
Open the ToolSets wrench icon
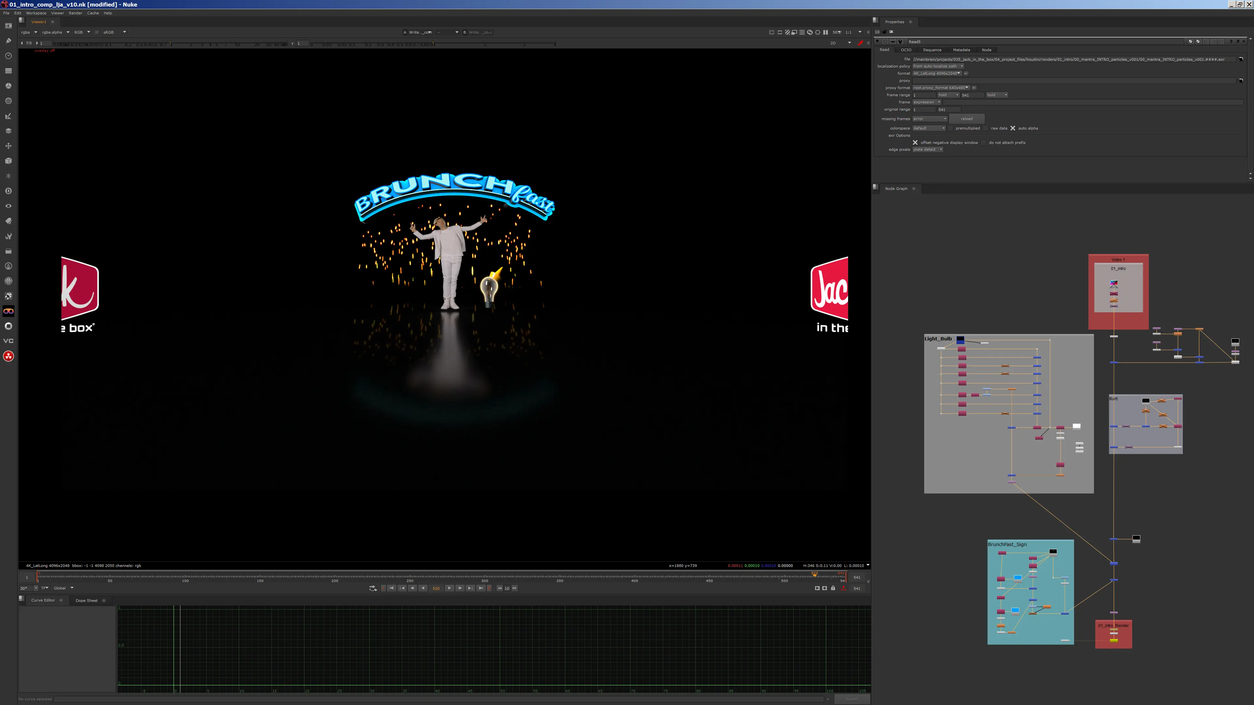pos(8,236)
